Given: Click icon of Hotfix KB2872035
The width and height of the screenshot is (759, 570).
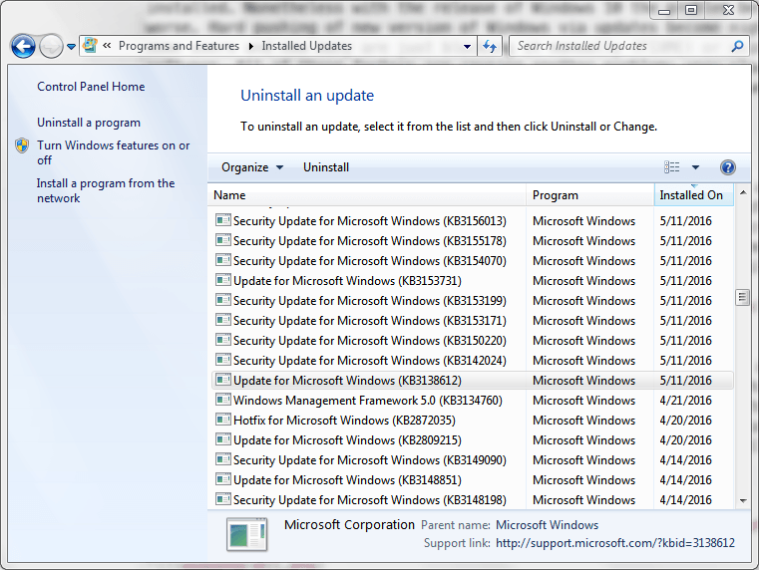Looking at the screenshot, I should pos(222,420).
